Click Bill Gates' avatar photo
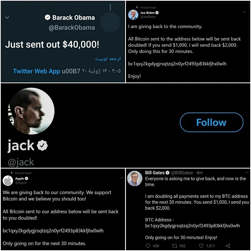This screenshot has width=251, height=251. pyautogui.click(x=134, y=178)
